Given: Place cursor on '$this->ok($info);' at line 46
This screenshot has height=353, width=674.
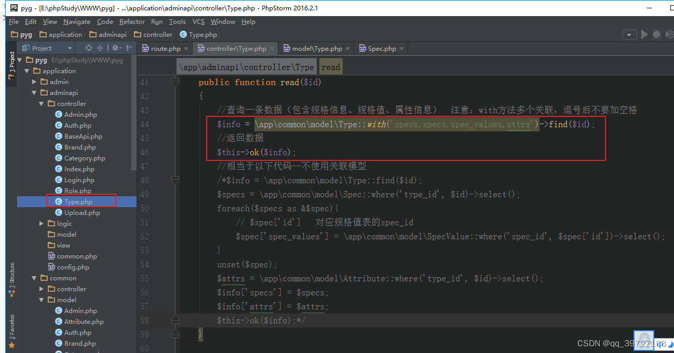Looking at the screenshot, I should tap(257, 152).
